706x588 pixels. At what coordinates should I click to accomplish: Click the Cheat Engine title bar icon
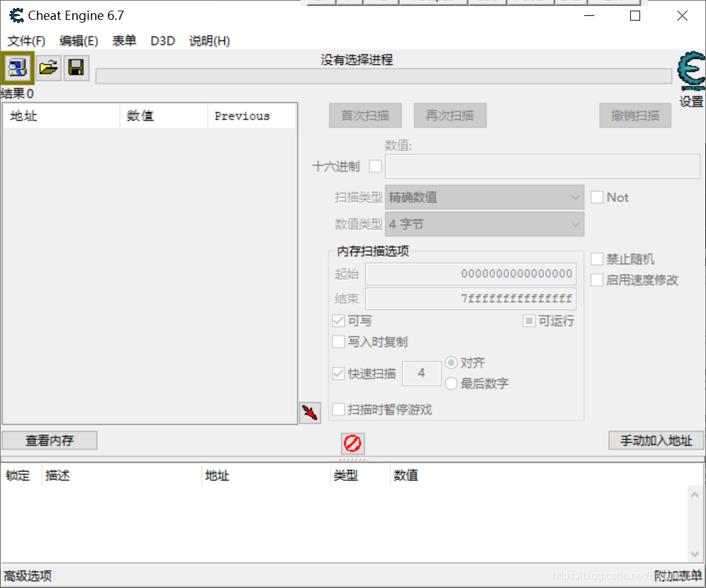click(x=17, y=16)
